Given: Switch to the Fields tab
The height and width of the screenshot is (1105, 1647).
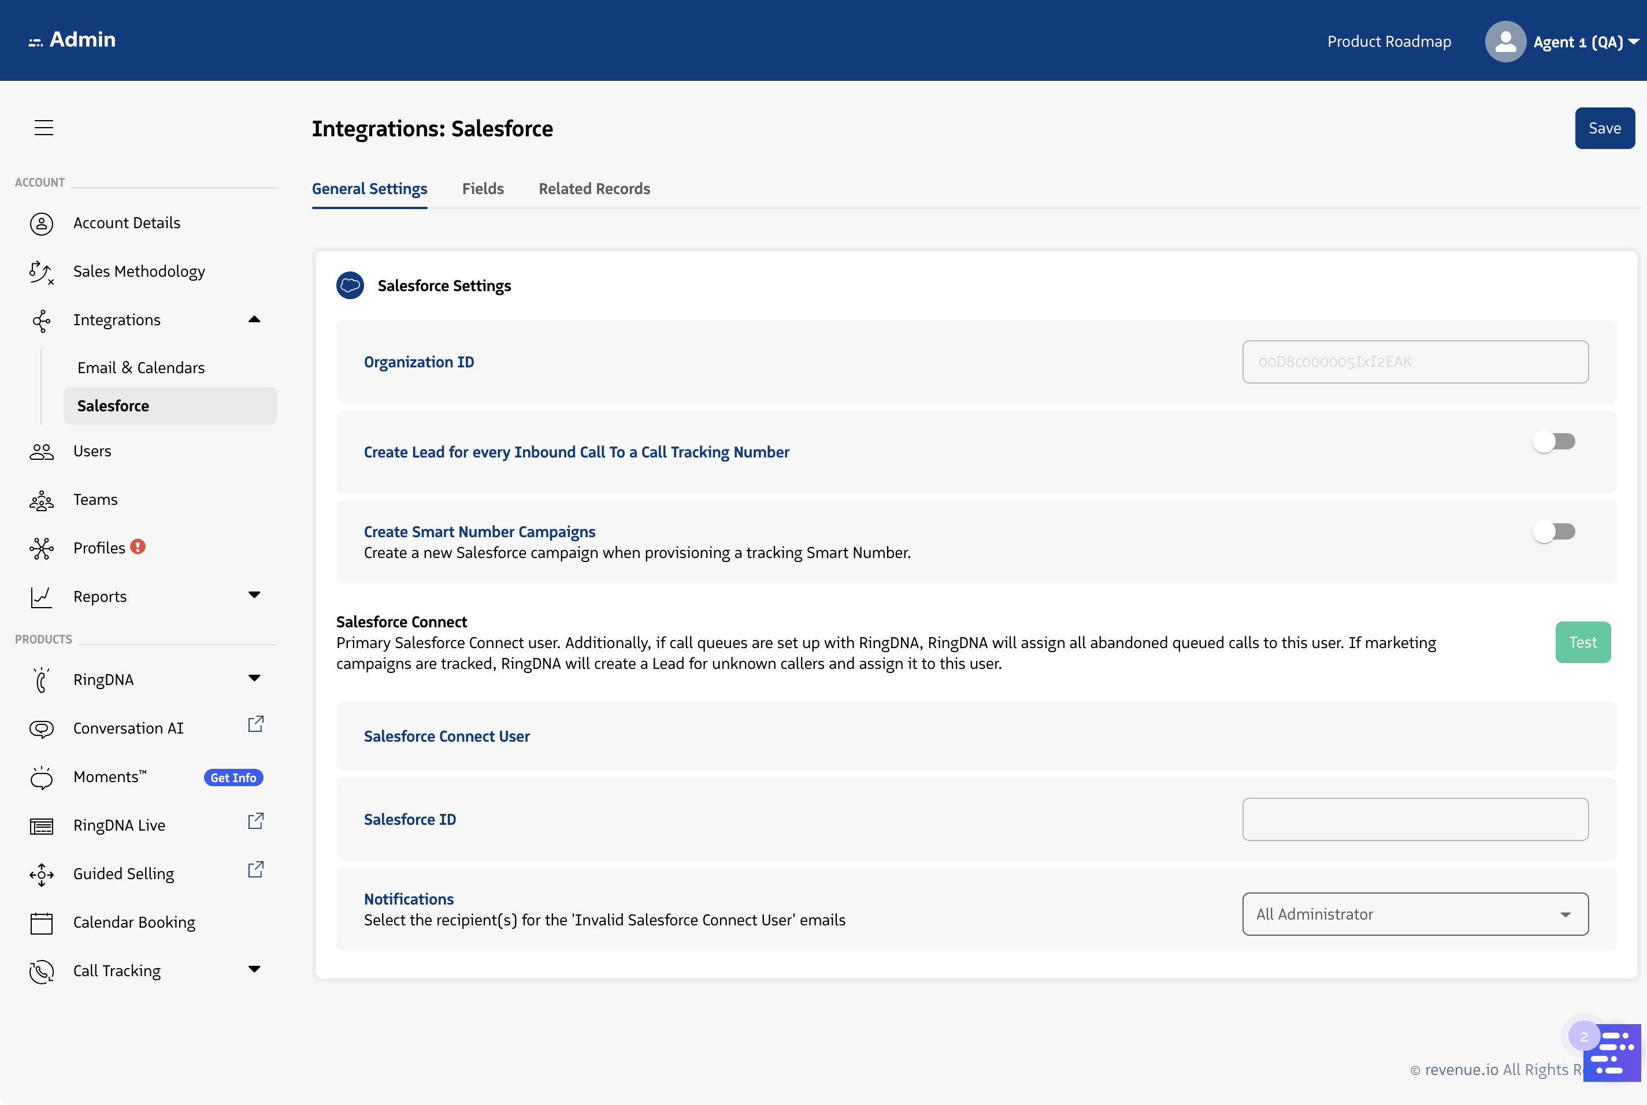Looking at the screenshot, I should [x=483, y=189].
